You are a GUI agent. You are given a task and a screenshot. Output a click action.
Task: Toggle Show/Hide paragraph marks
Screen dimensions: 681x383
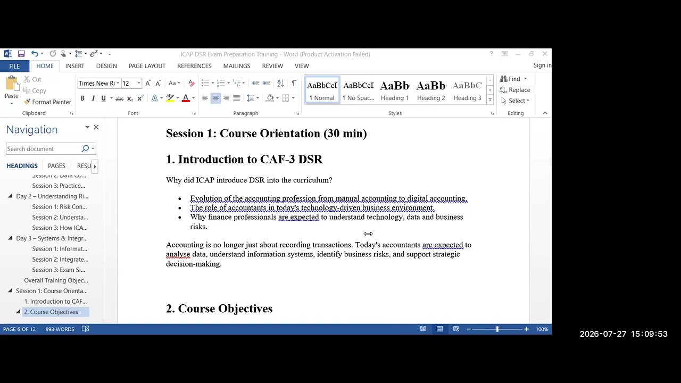[x=294, y=83]
